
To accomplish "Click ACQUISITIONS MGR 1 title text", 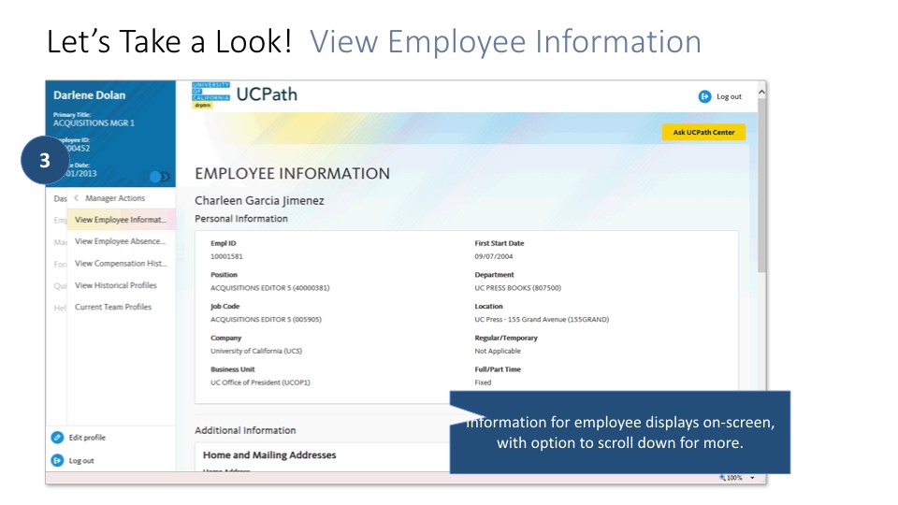I will [94, 123].
